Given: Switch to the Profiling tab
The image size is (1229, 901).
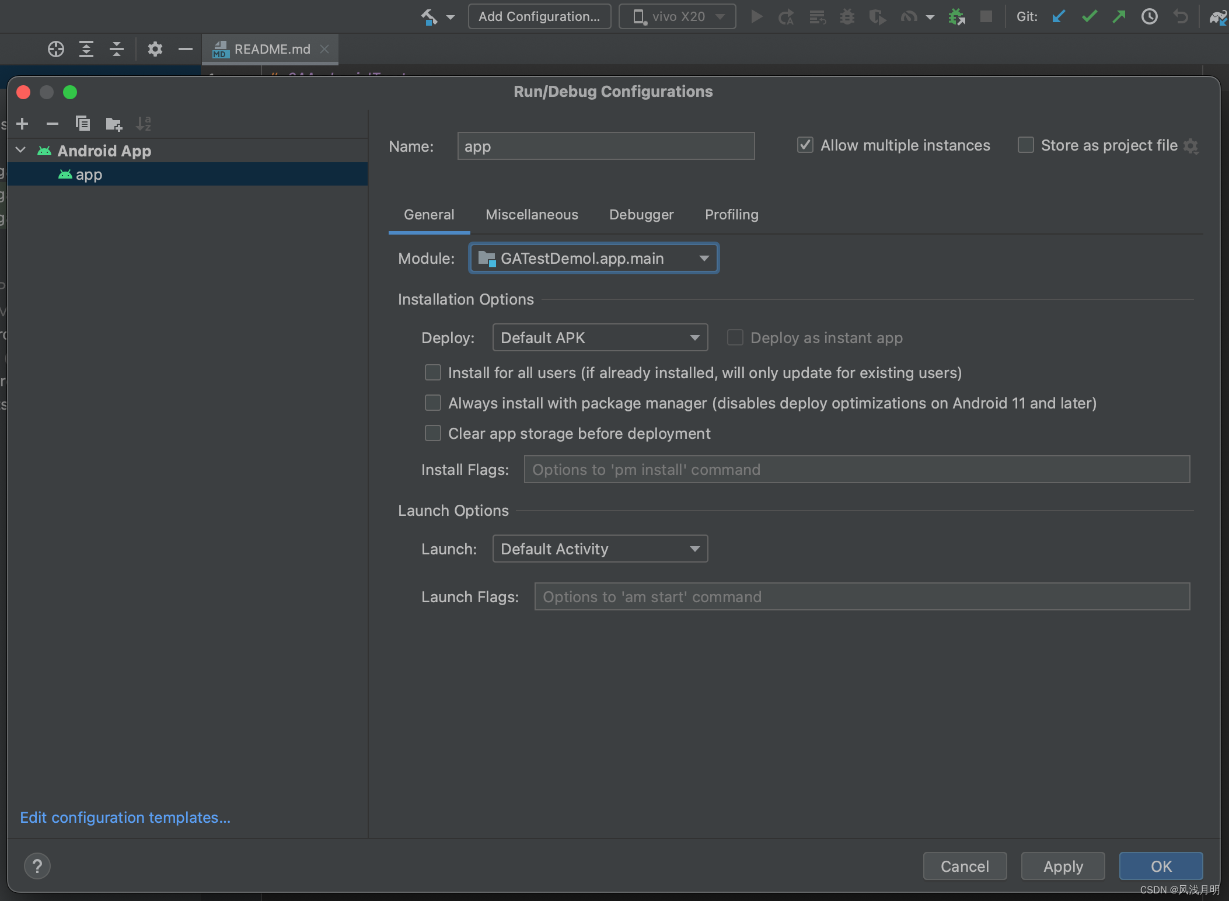Looking at the screenshot, I should (x=731, y=214).
